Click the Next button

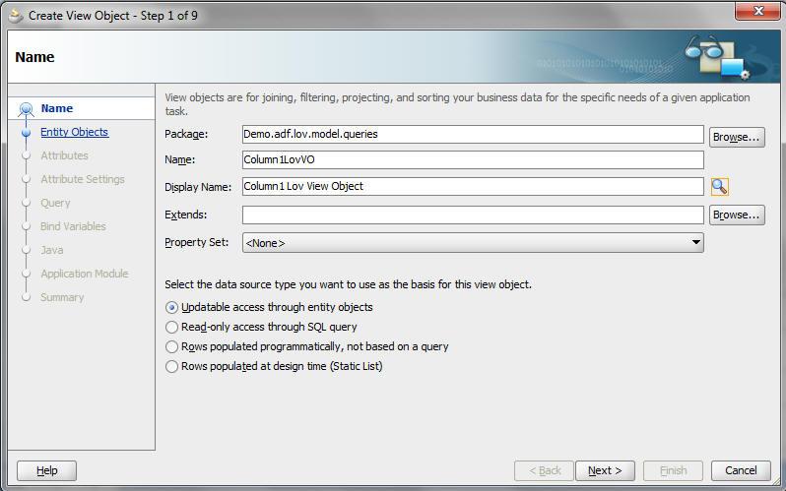pos(605,470)
